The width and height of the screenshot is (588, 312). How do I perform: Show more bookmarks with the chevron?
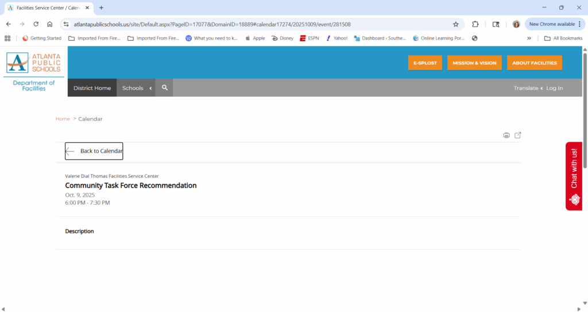click(x=529, y=38)
